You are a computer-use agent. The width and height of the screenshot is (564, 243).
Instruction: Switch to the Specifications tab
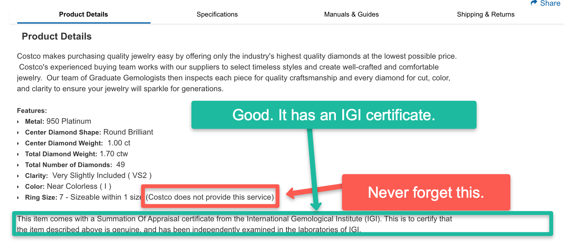pyautogui.click(x=217, y=14)
